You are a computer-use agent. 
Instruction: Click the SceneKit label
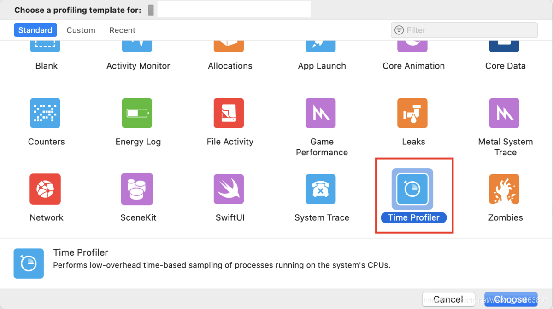tap(138, 217)
